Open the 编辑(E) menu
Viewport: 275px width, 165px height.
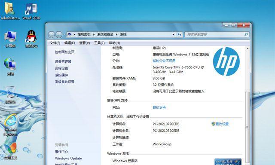click(x=70, y=43)
